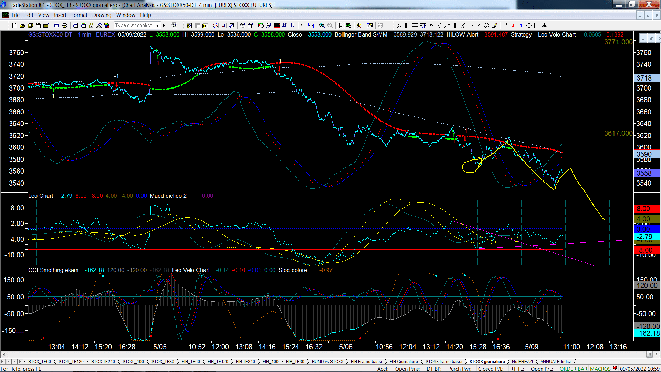
Task: Switch to the ANNUALE Indici tab
Action: tap(555, 362)
